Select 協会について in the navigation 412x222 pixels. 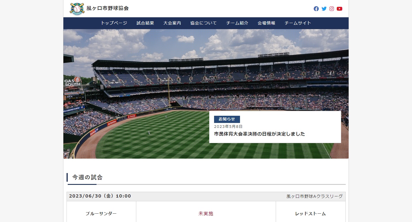(203, 23)
